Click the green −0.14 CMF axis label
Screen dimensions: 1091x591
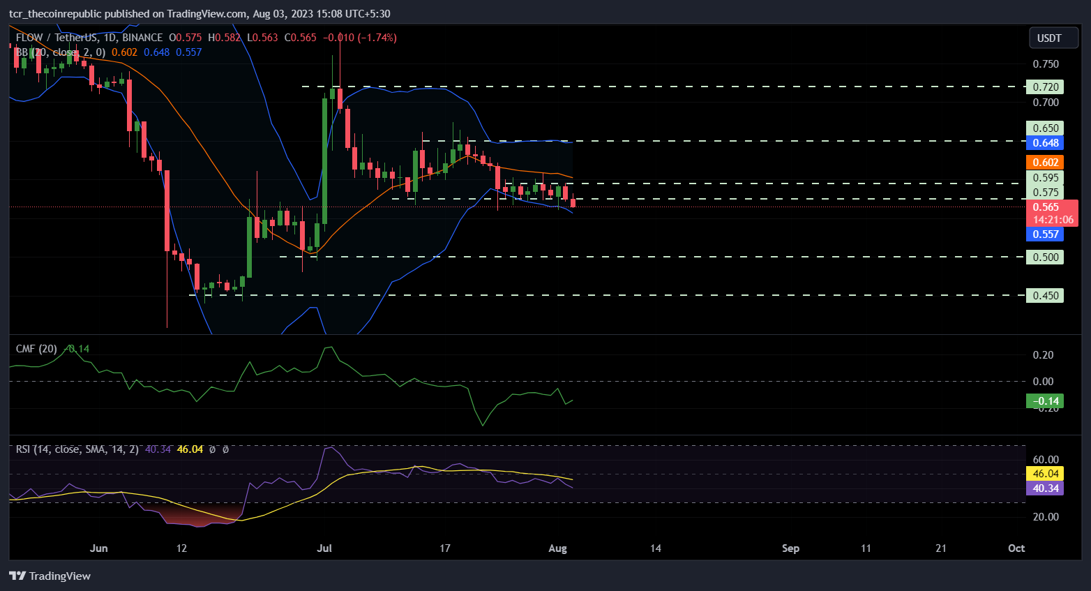pyautogui.click(x=1045, y=401)
